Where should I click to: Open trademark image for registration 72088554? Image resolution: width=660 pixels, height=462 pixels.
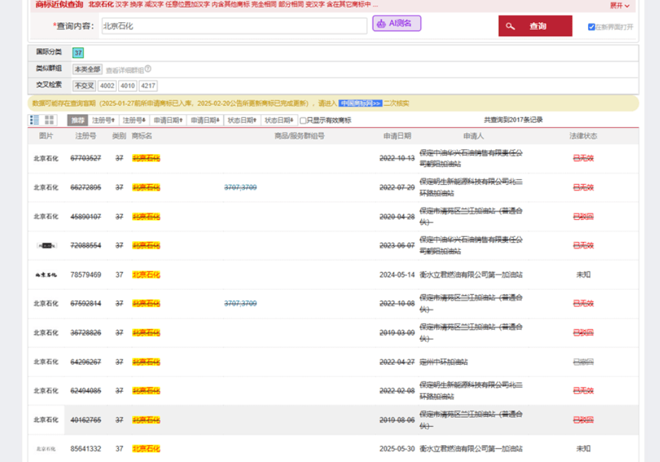click(46, 245)
